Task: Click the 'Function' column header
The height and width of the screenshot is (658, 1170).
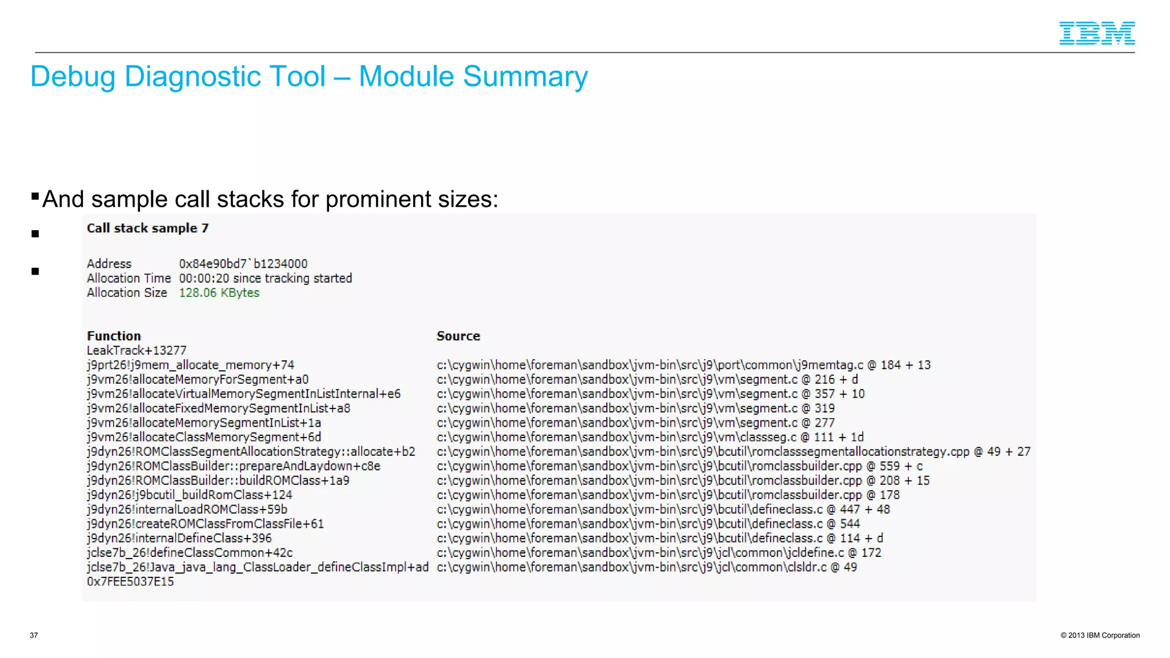Action: [x=114, y=336]
